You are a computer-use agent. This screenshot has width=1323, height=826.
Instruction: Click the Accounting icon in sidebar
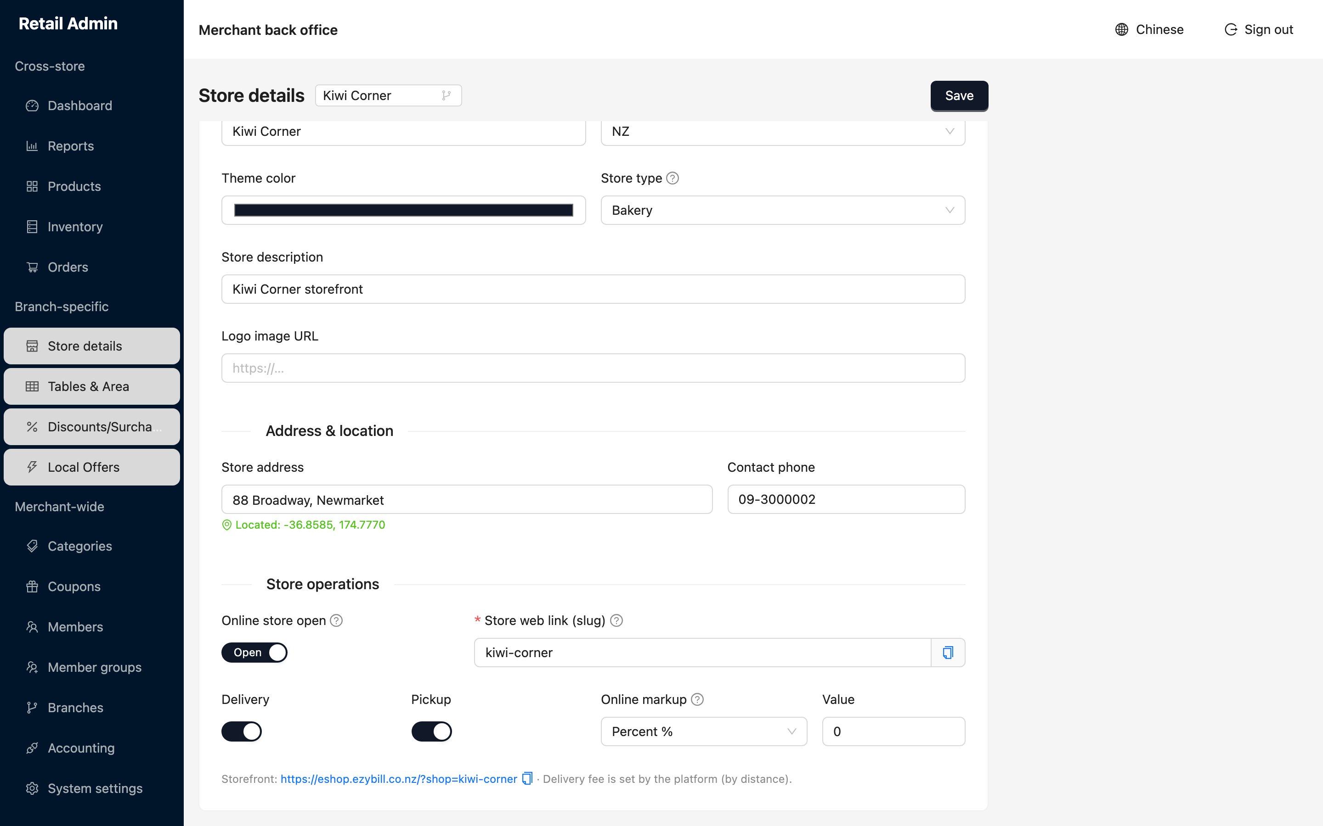pos(32,748)
